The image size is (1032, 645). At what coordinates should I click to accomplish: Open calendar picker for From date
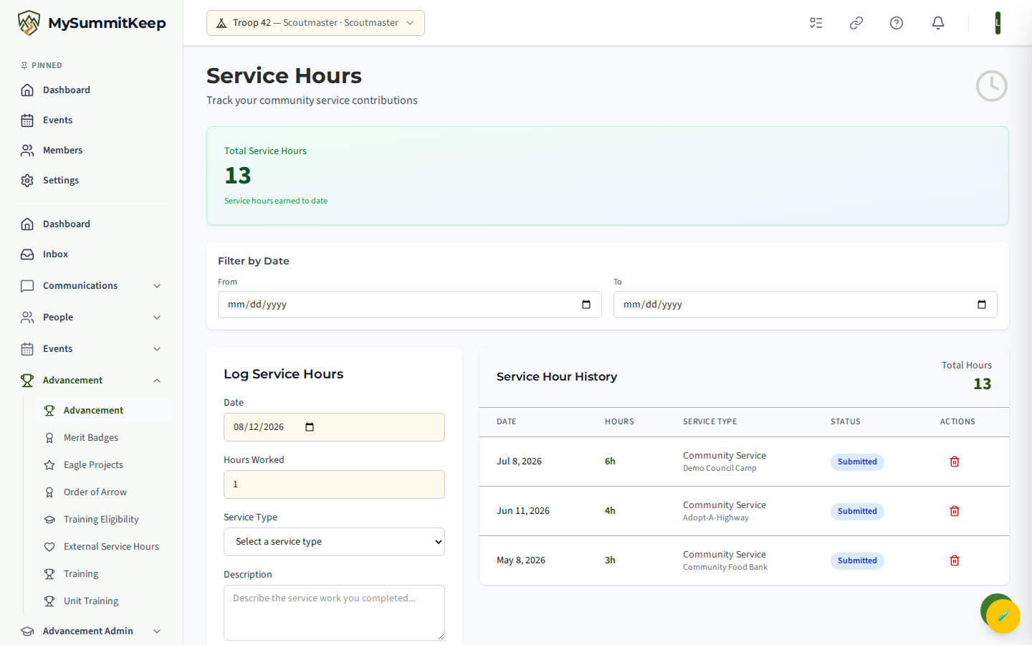[x=586, y=305]
